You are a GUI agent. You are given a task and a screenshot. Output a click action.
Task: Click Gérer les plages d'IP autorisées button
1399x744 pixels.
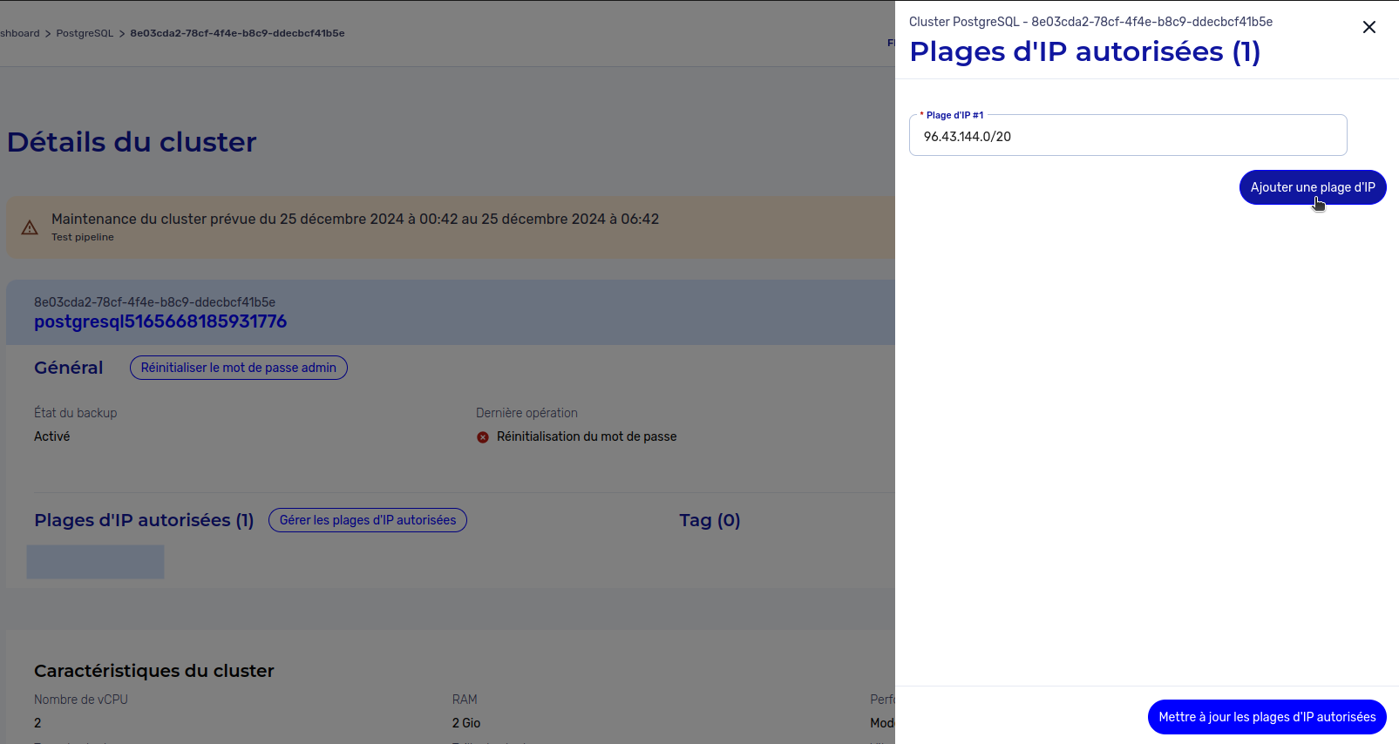(368, 520)
